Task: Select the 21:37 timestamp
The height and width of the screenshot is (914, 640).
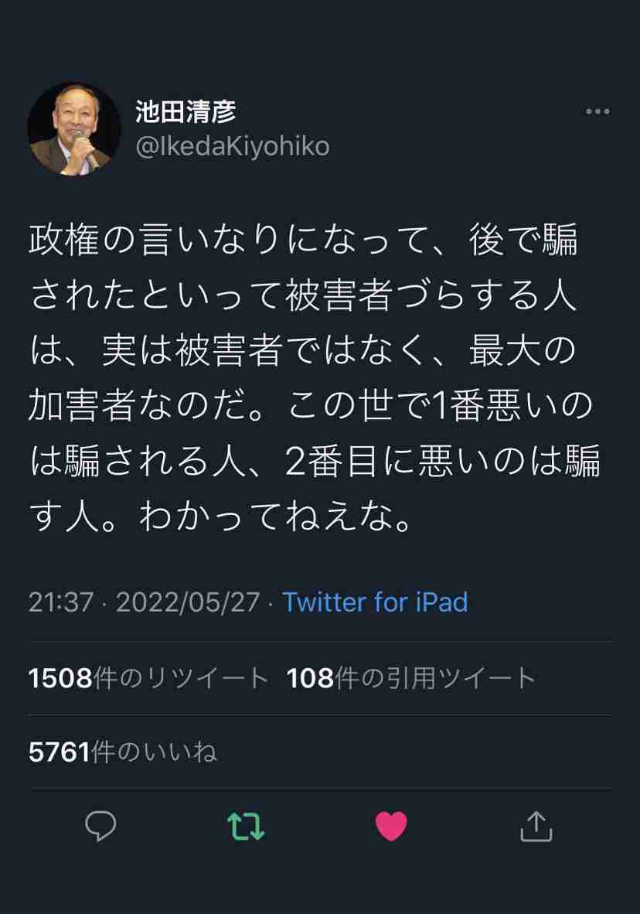Action: click(x=60, y=602)
